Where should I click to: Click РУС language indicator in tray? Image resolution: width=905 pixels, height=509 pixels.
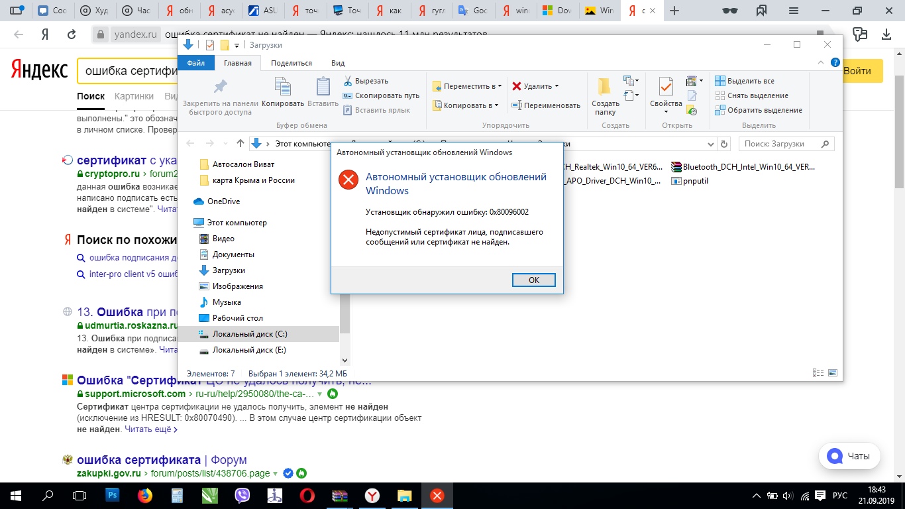[839, 495]
